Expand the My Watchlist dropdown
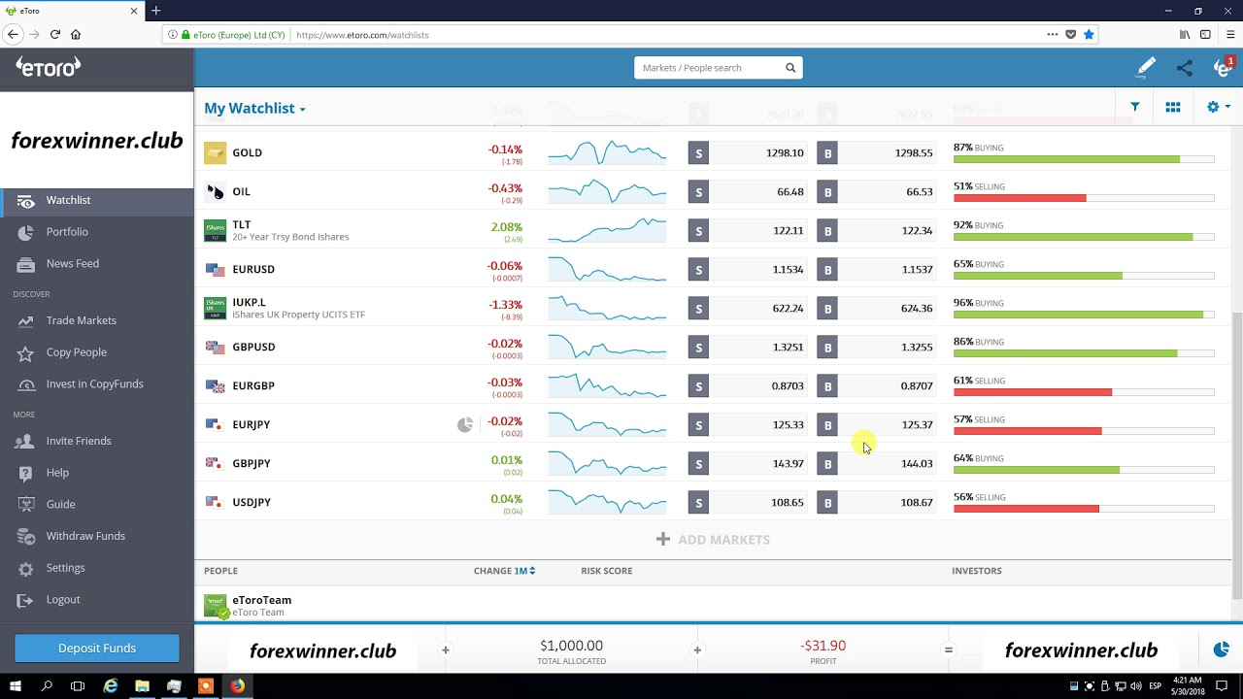Image resolution: width=1243 pixels, height=699 pixels. (x=254, y=108)
